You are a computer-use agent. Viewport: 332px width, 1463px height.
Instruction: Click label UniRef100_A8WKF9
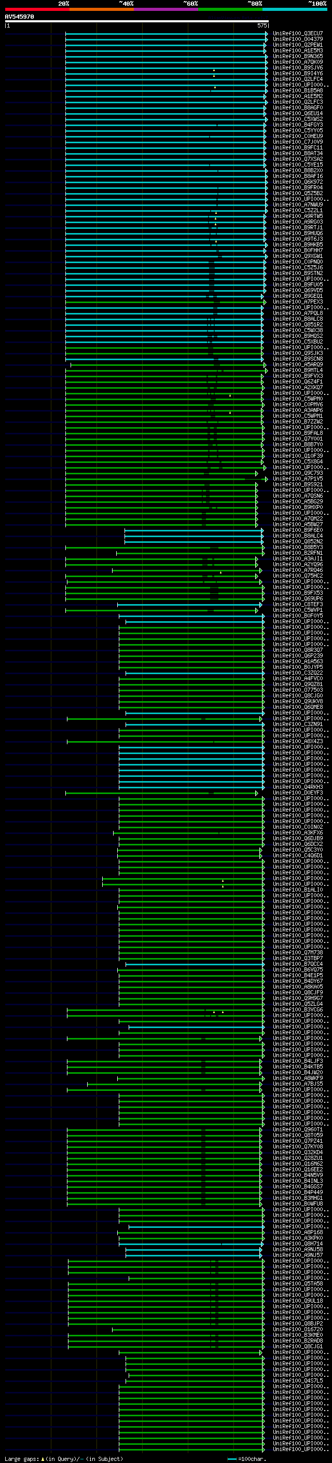pos(297,1078)
